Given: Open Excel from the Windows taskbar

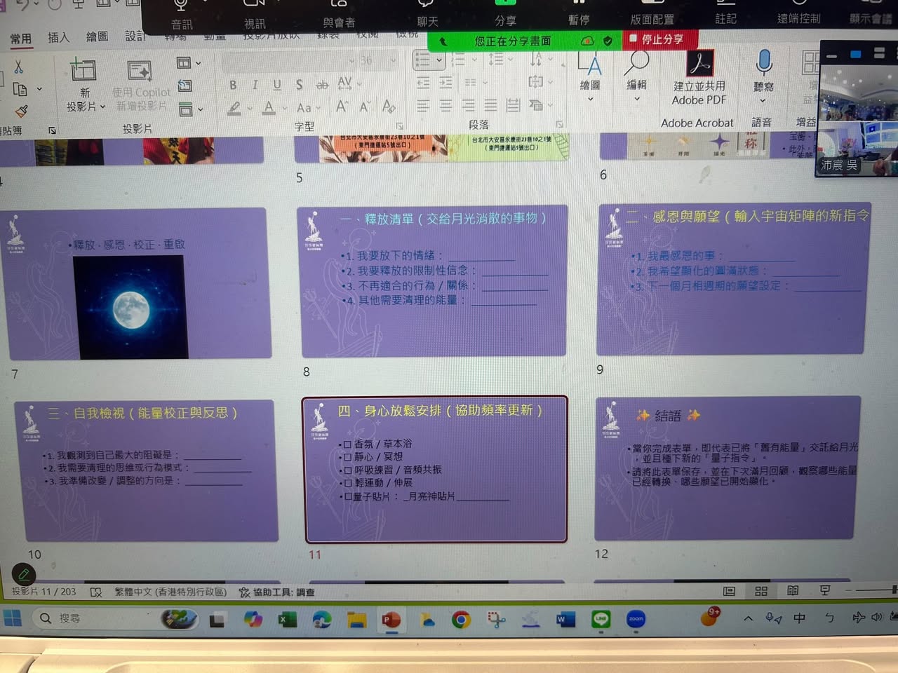Looking at the screenshot, I should tap(286, 619).
